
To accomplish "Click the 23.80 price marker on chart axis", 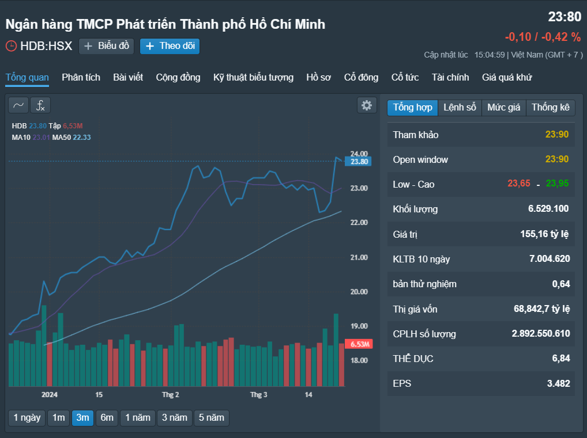I will tap(358, 162).
